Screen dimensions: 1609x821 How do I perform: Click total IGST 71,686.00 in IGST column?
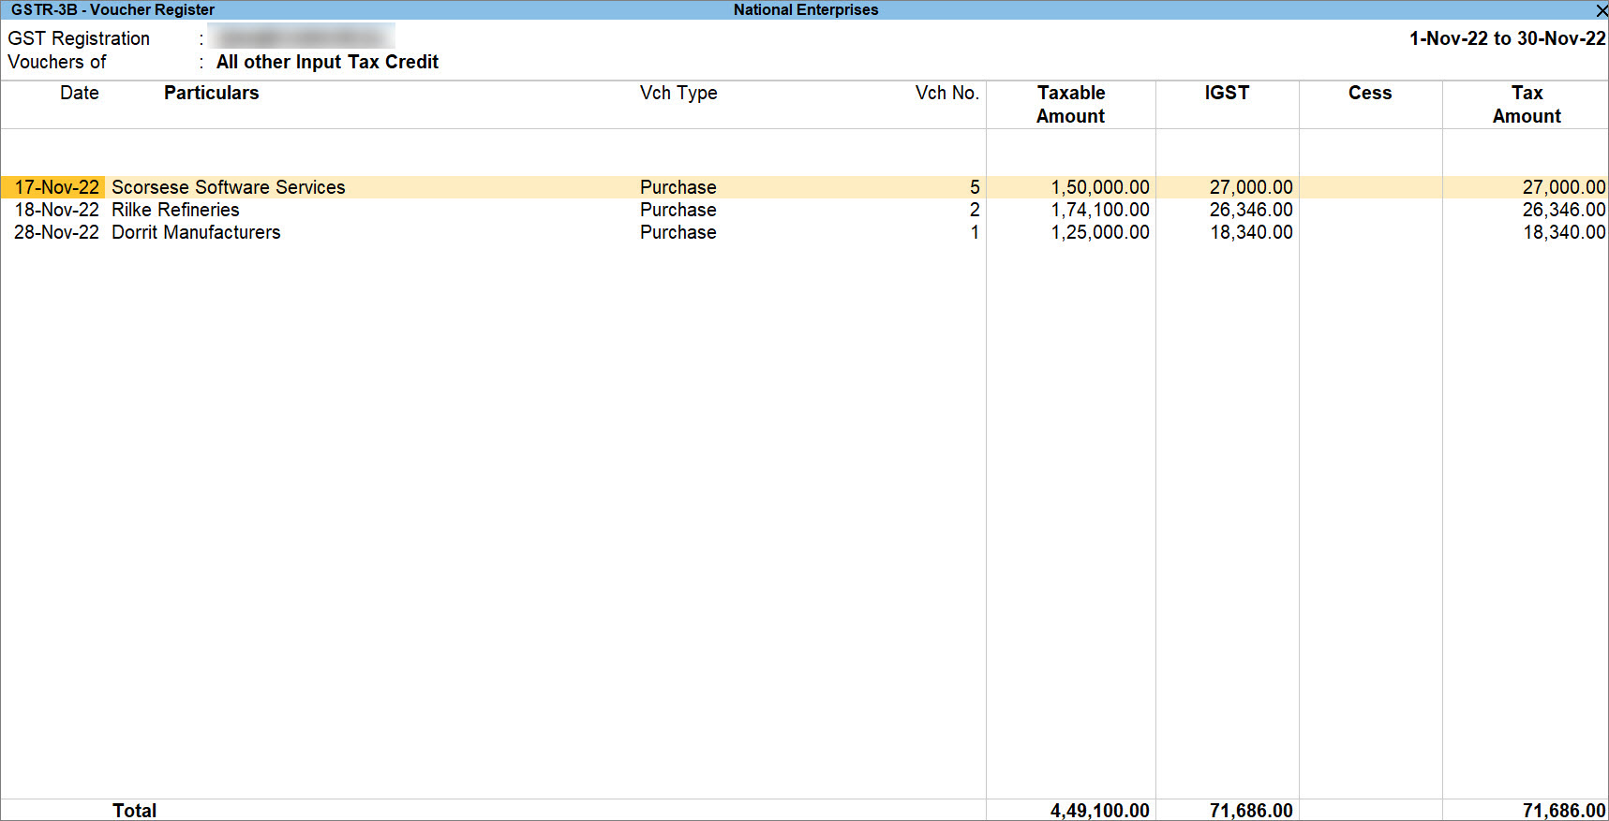coord(1251,811)
